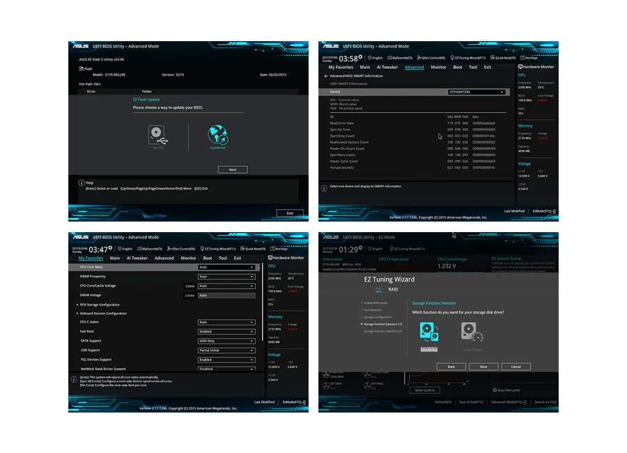
Task: Expand Onboard Devices Configuration submenu
Action: click(x=103, y=314)
